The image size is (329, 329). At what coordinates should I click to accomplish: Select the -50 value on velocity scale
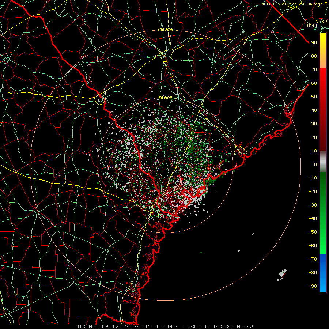pos(313,232)
